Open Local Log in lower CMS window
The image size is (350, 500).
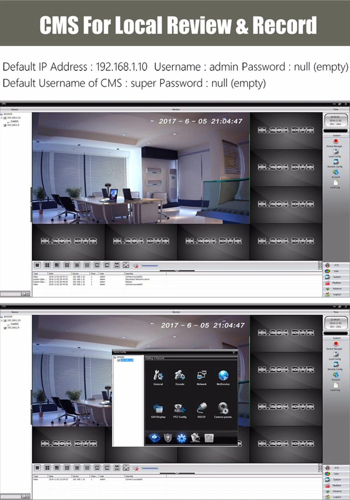point(335,387)
